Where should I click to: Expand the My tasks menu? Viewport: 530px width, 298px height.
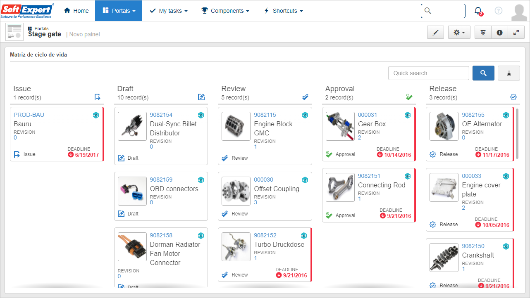click(x=168, y=11)
